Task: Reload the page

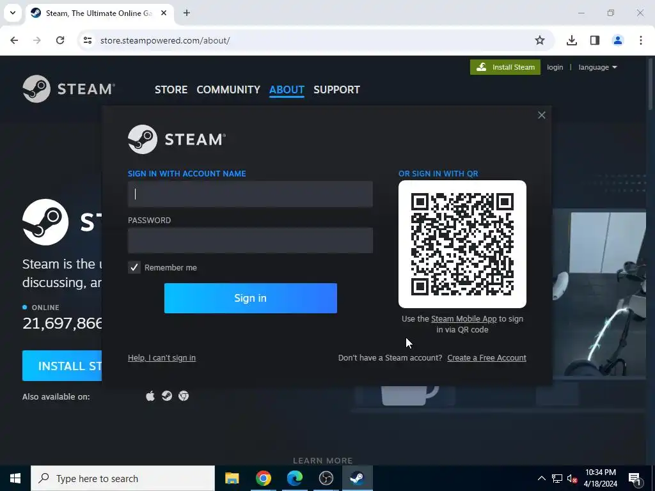Action: pyautogui.click(x=60, y=40)
